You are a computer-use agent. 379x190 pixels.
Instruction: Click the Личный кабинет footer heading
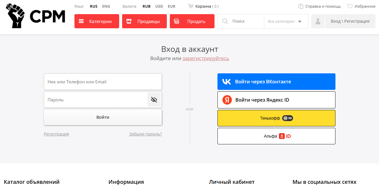tap(232, 182)
